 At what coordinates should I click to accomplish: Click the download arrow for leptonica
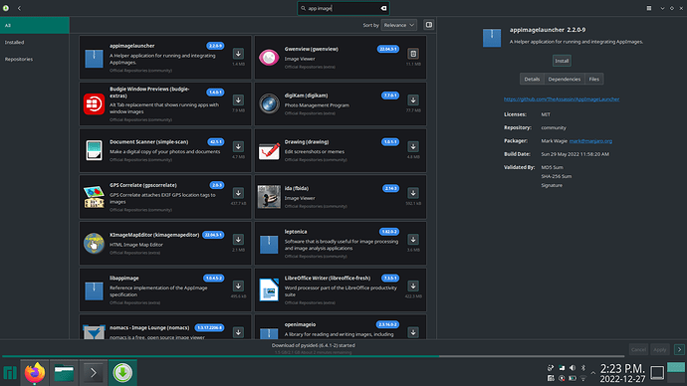[413, 240]
